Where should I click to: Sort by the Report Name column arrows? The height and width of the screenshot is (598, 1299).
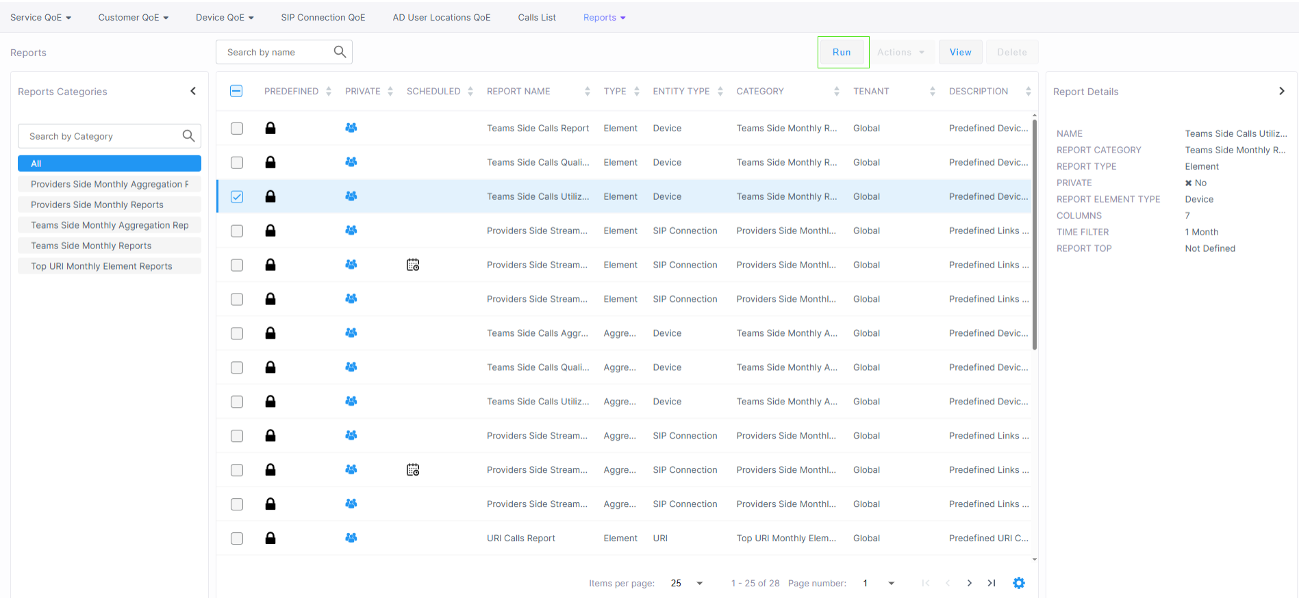point(587,92)
